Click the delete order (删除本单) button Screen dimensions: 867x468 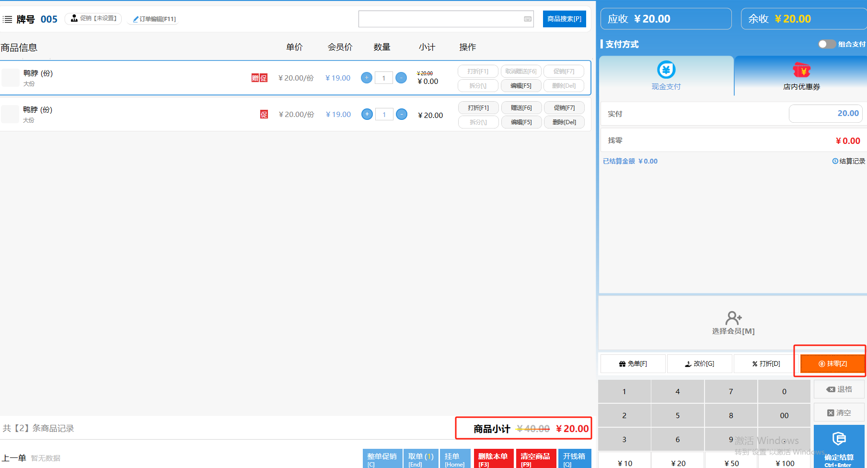(493, 459)
